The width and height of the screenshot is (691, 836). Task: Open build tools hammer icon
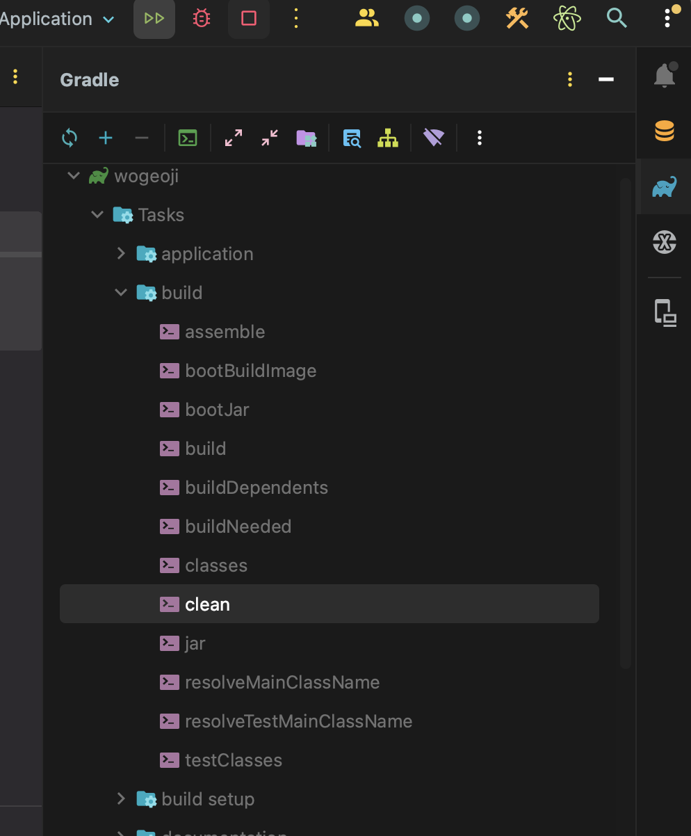tap(517, 19)
